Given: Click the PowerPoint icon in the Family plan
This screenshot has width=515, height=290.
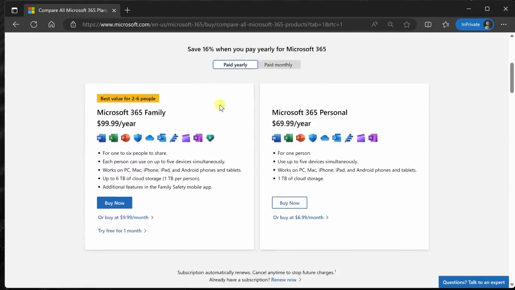Looking at the screenshot, I should coord(126,138).
